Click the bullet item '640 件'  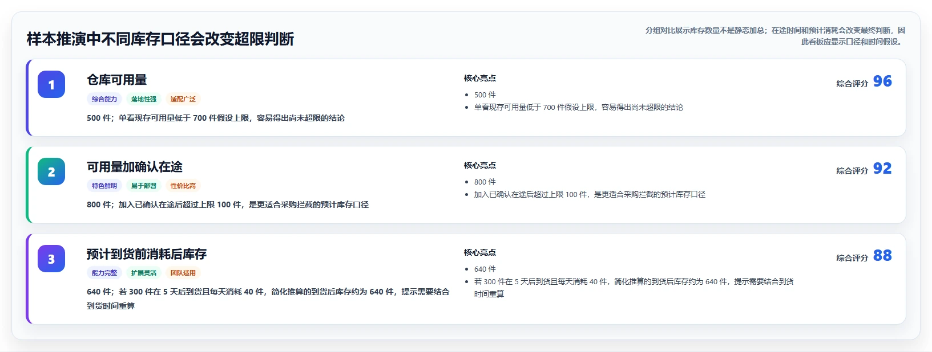coord(485,269)
